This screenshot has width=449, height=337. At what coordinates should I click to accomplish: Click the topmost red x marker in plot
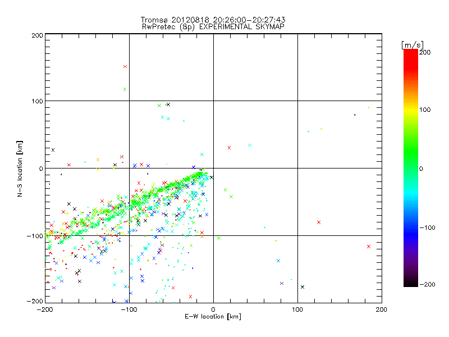125,66
